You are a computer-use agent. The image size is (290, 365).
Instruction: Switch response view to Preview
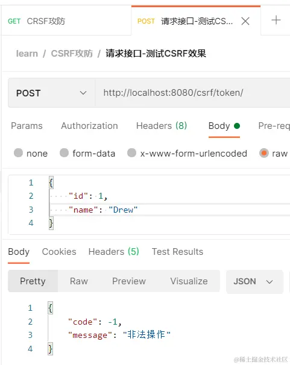click(x=129, y=281)
